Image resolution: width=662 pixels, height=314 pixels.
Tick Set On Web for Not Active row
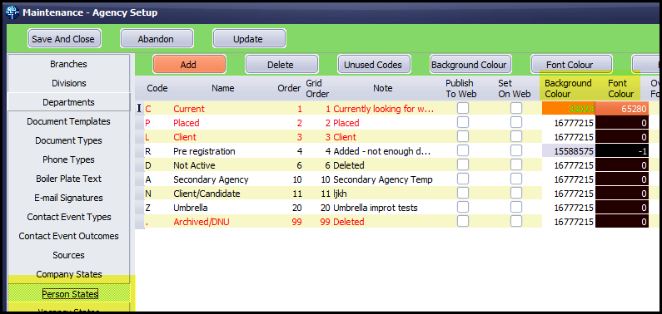(516, 165)
